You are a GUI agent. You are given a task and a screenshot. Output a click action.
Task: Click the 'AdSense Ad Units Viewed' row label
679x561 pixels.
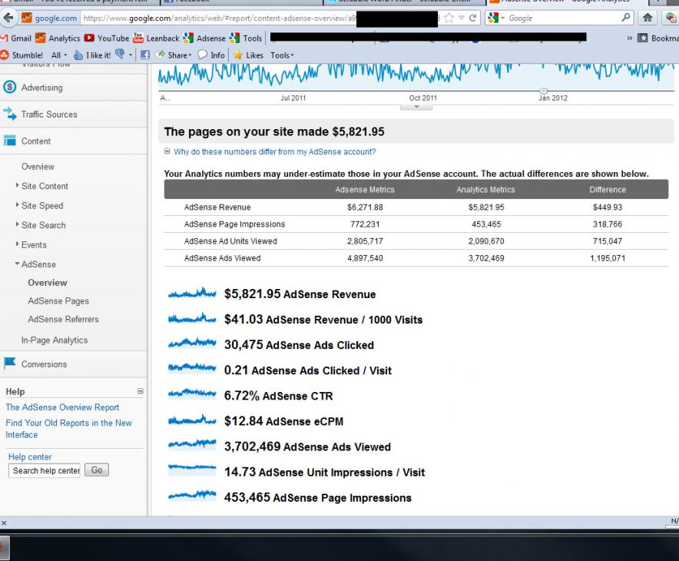(x=230, y=241)
